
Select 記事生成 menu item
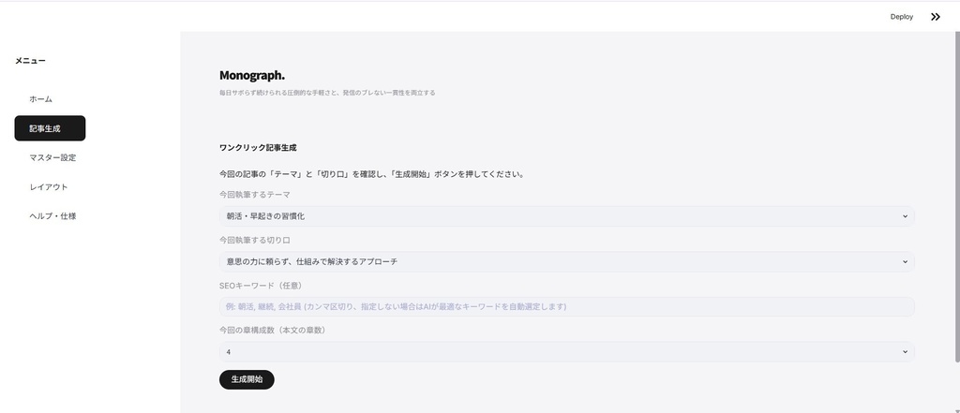51,128
